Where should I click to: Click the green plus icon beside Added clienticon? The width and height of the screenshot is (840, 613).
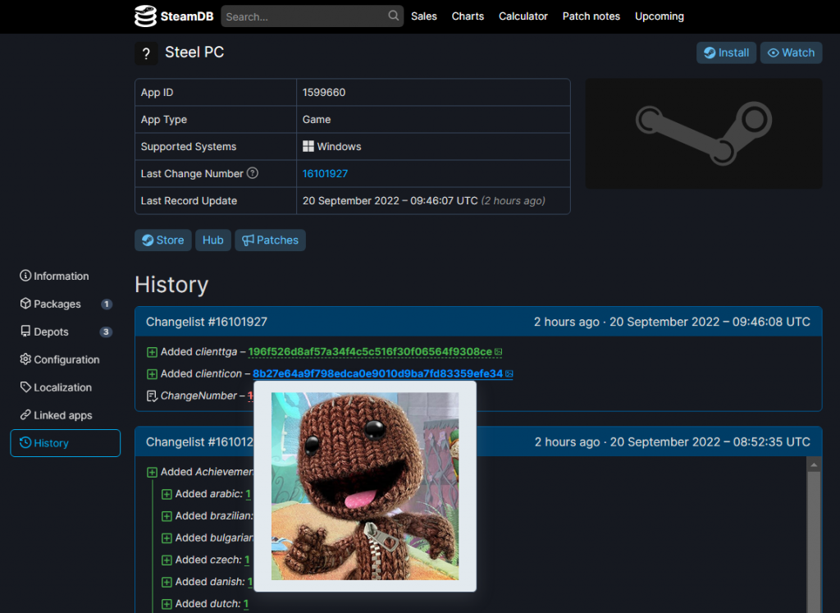(152, 374)
